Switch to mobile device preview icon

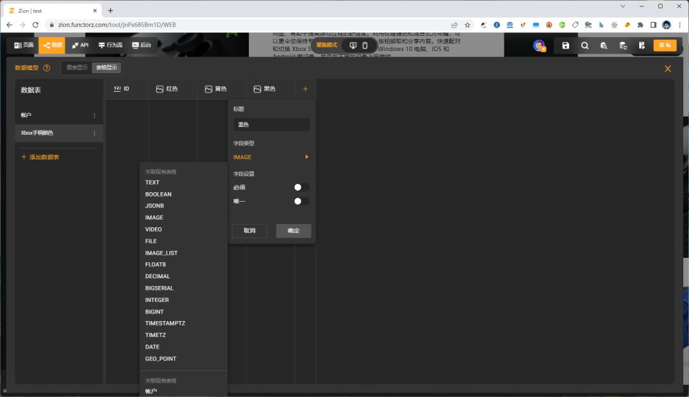pyautogui.click(x=365, y=45)
